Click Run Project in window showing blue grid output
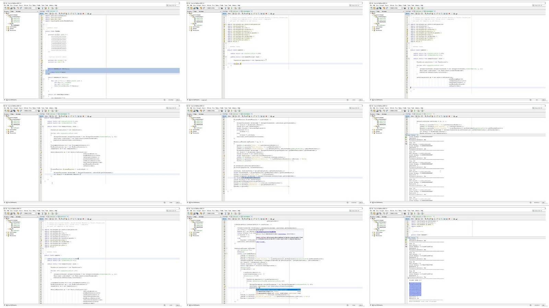This screenshot has height=308, width=549. click(415, 213)
